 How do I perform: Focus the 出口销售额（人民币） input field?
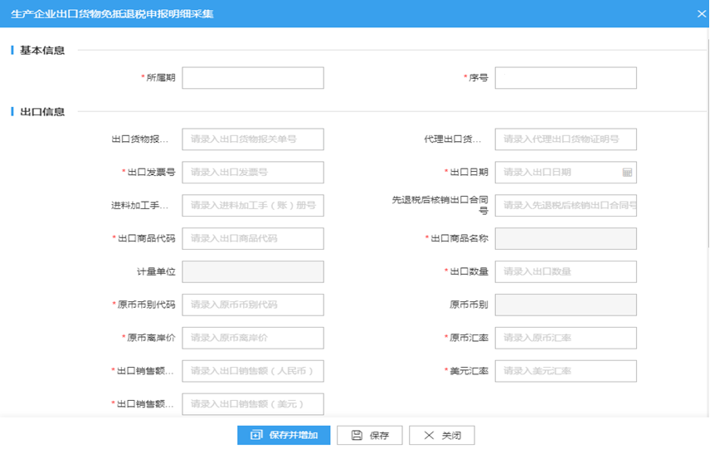click(x=253, y=372)
